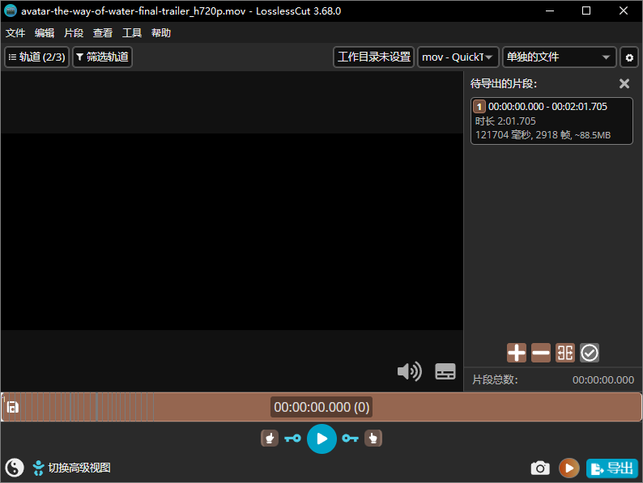643x483 pixels.
Task: Split the segment at cursor icon
Action: [565, 353]
